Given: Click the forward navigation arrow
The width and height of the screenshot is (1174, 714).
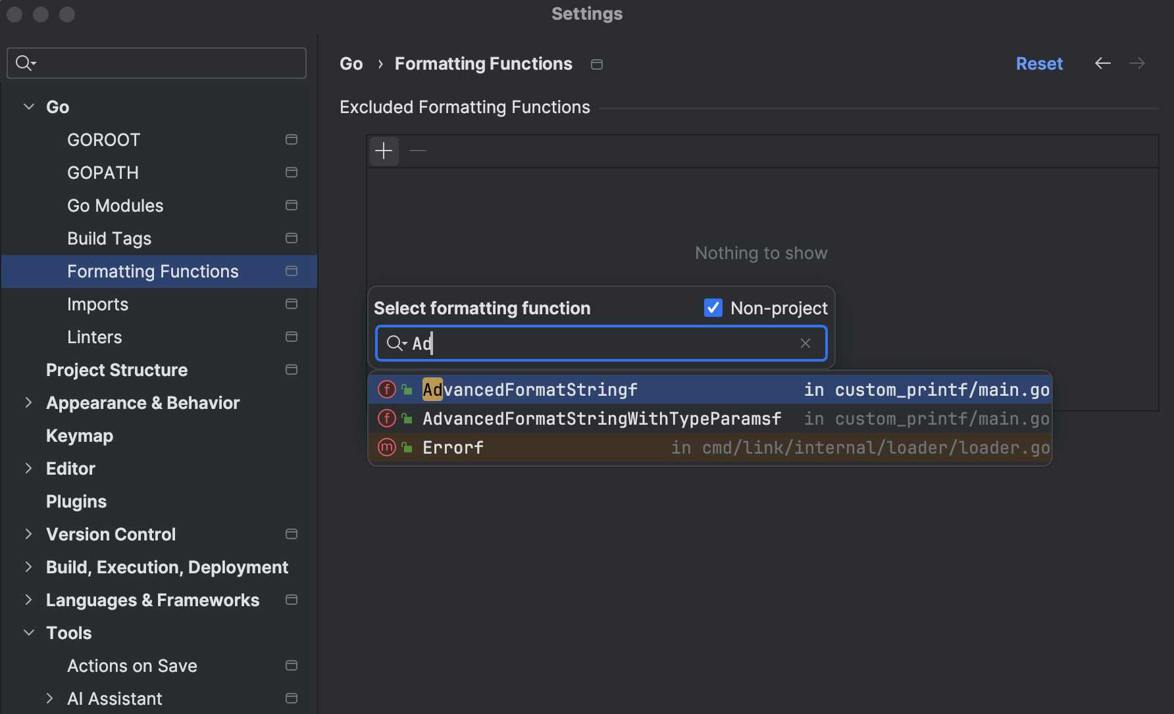Looking at the screenshot, I should pyautogui.click(x=1137, y=63).
